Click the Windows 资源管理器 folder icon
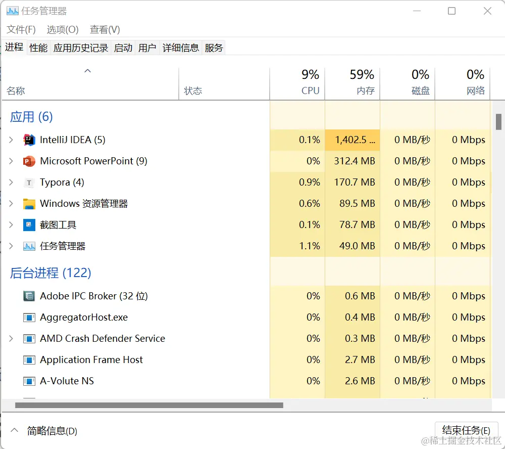 (29, 204)
